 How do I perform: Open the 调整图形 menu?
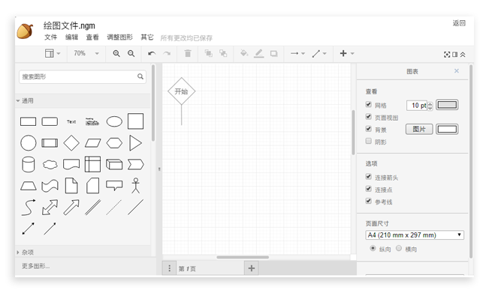coord(119,37)
